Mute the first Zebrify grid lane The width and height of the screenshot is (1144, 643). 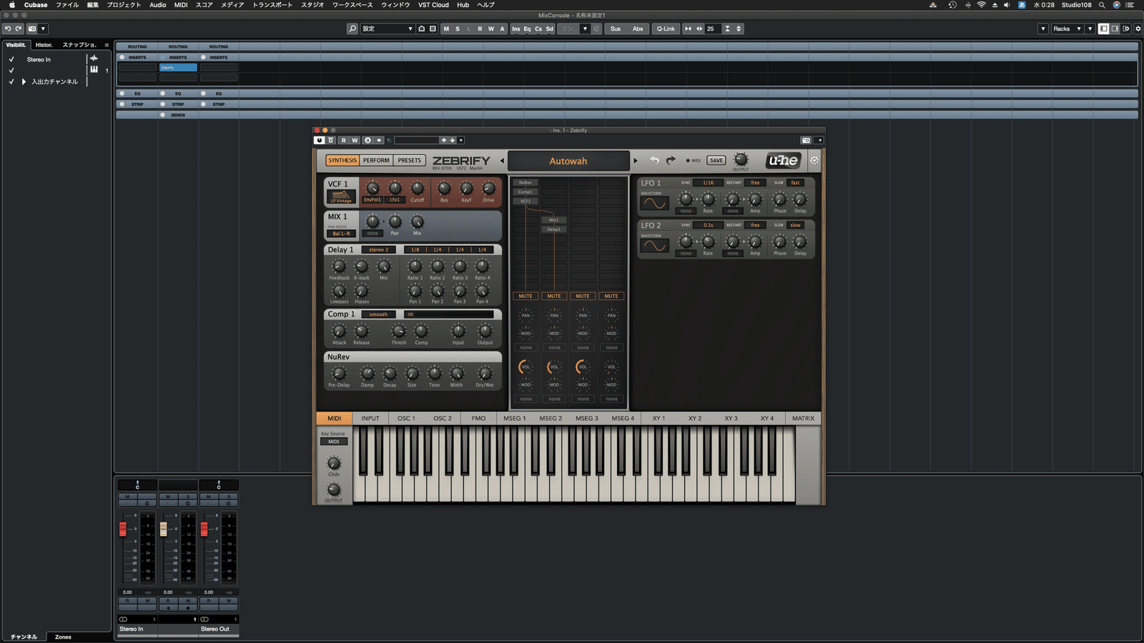pos(526,296)
